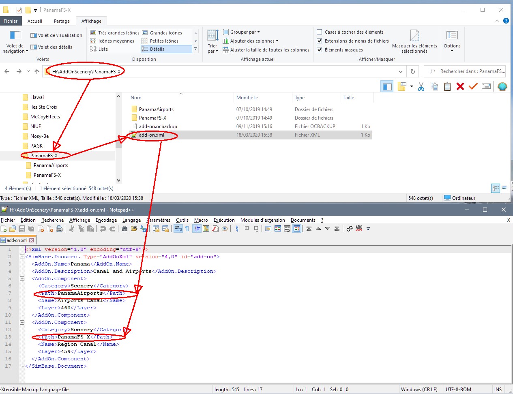Click 'Ajuster la taille de toutes les colonnes'
Image resolution: width=513 pixels, height=394 pixels.
coord(266,50)
